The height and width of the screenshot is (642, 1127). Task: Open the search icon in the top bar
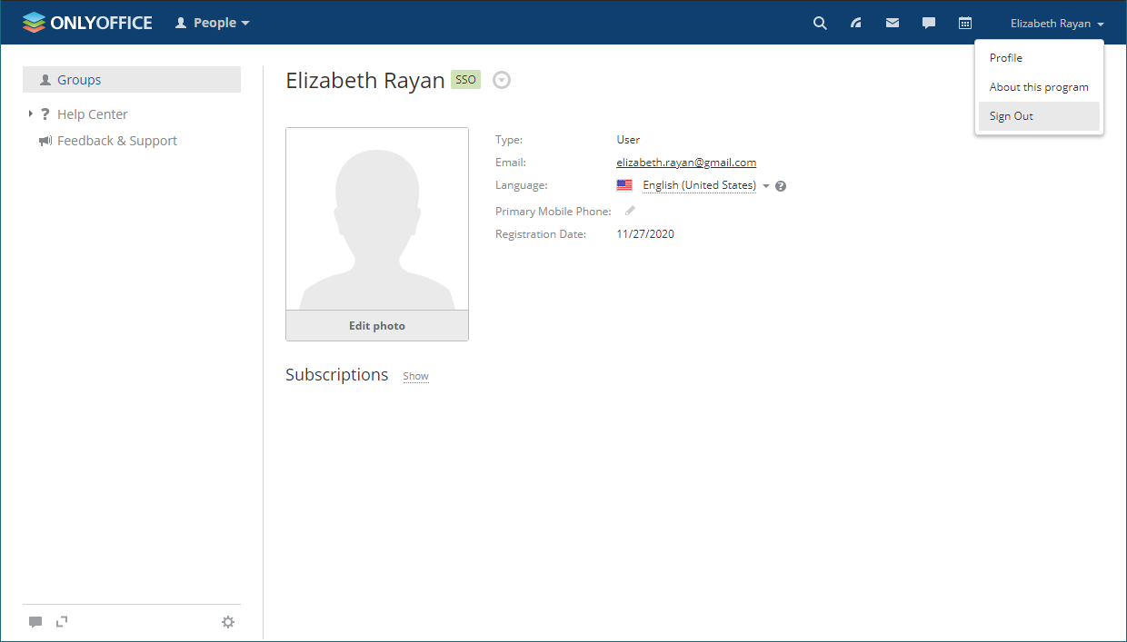[819, 23]
